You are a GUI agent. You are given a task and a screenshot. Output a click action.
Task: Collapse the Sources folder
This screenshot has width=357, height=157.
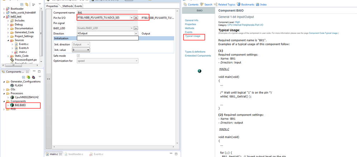[x=8, y=40]
